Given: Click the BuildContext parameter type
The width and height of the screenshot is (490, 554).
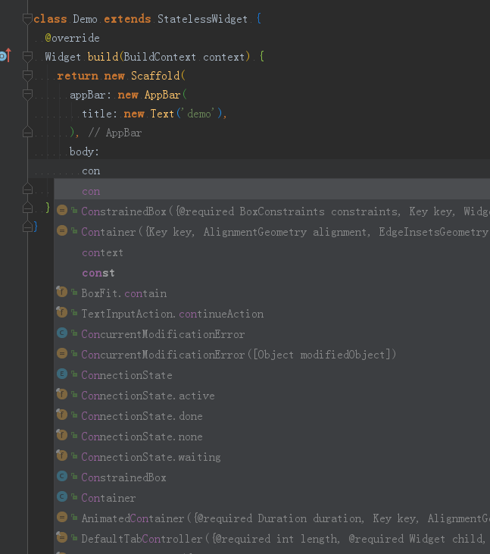Looking at the screenshot, I should click(160, 57).
